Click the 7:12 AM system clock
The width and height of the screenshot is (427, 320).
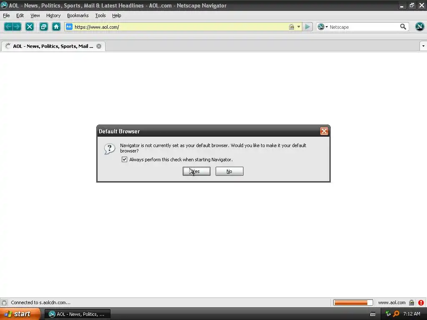click(x=412, y=314)
